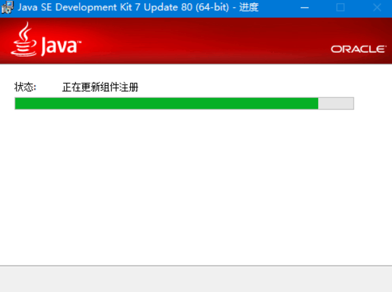Minimize the Java SE Development Kit window
The height and width of the screenshot is (292, 392).
click(x=304, y=8)
